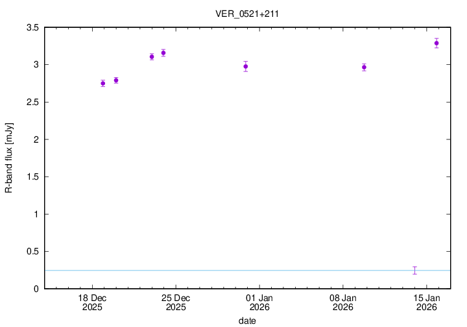Select the highest data point near 3.3 mJy
The height and width of the screenshot is (327, 467).
(x=437, y=43)
